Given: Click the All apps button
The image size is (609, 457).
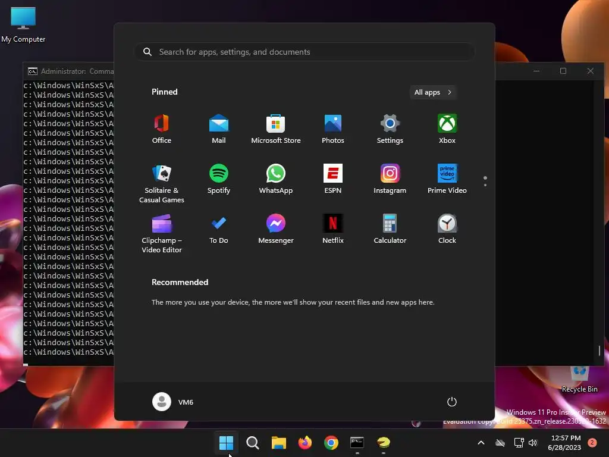Looking at the screenshot, I should (x=433, y=92).
